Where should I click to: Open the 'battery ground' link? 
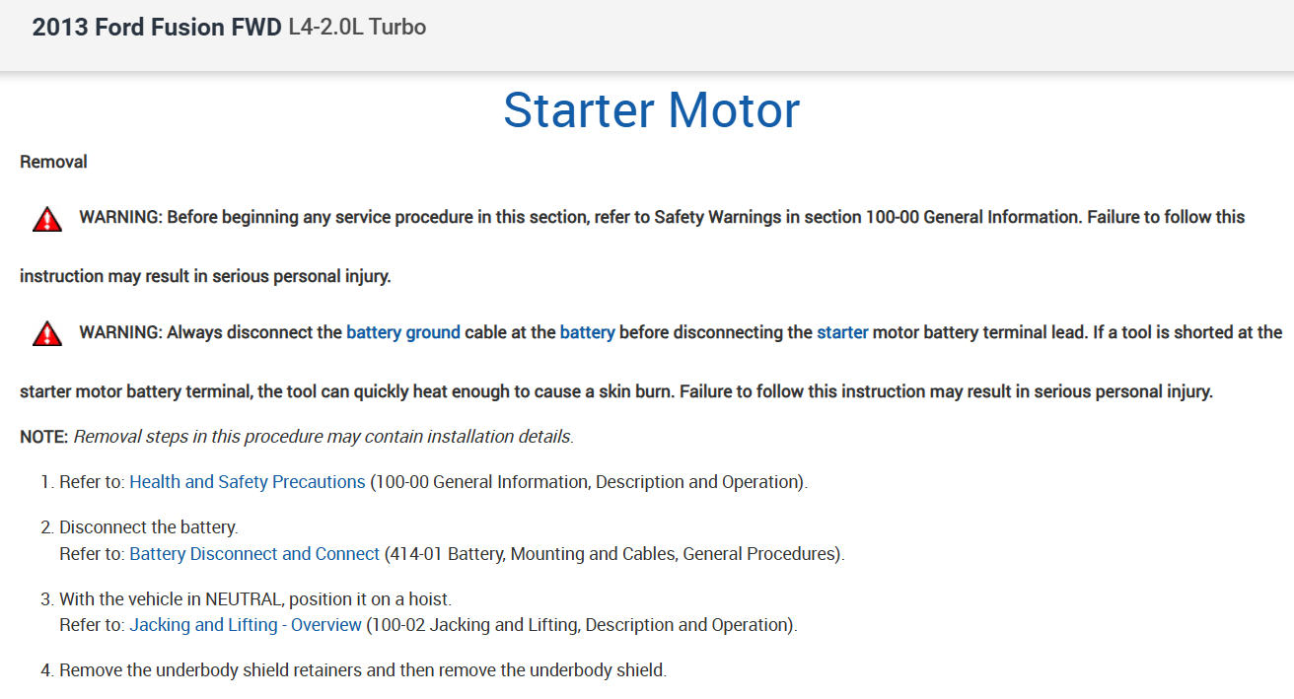pos(402,333)
